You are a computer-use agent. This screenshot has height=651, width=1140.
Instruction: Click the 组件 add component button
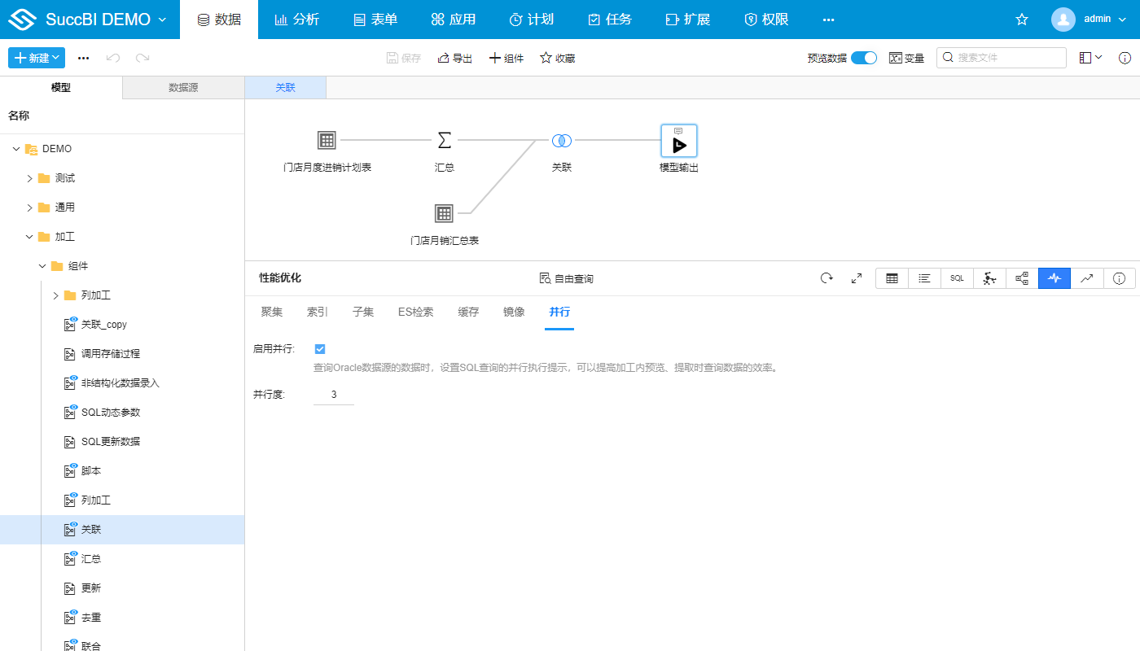tap(506, 58)
